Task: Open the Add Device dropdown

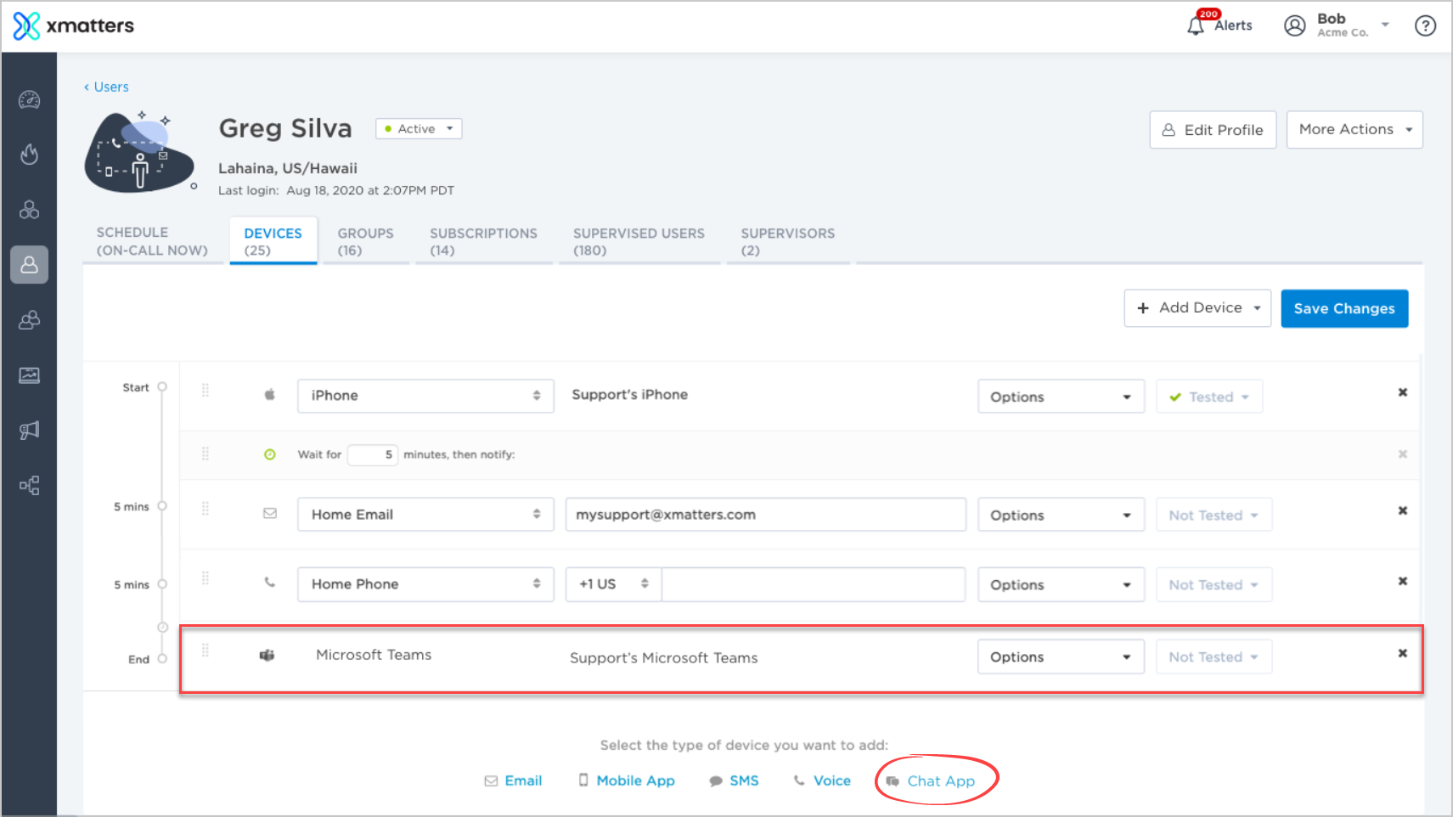Action: point(1197,308)
